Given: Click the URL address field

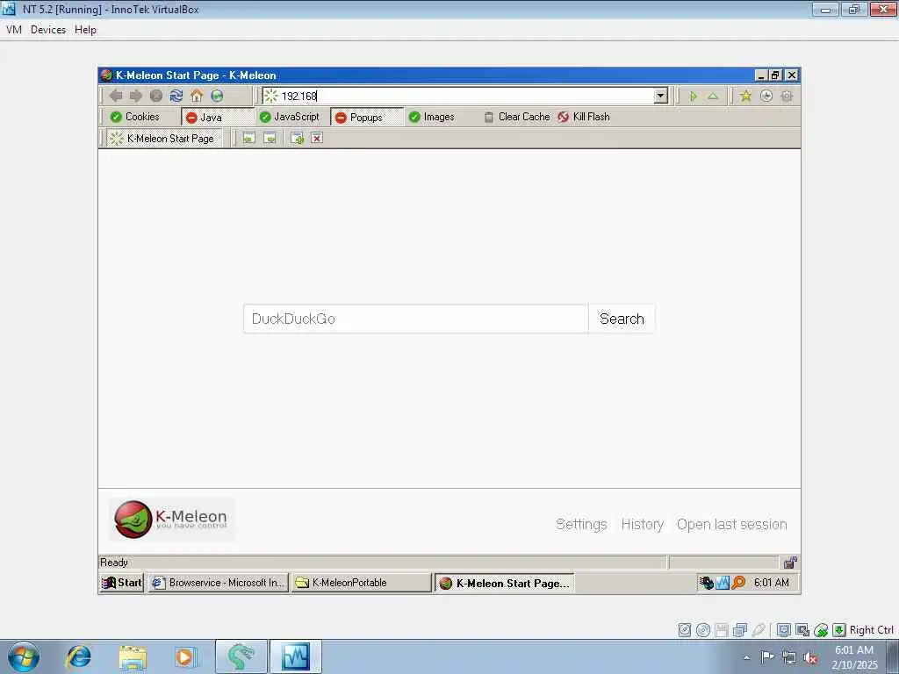Looking at the screenshot, I should (x=466, y=96).
